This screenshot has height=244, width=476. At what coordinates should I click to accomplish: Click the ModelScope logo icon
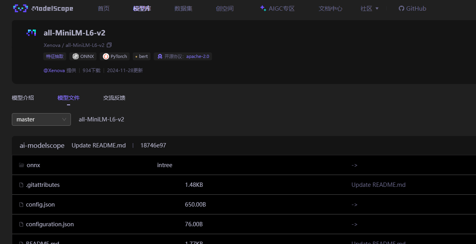(20, 8)
